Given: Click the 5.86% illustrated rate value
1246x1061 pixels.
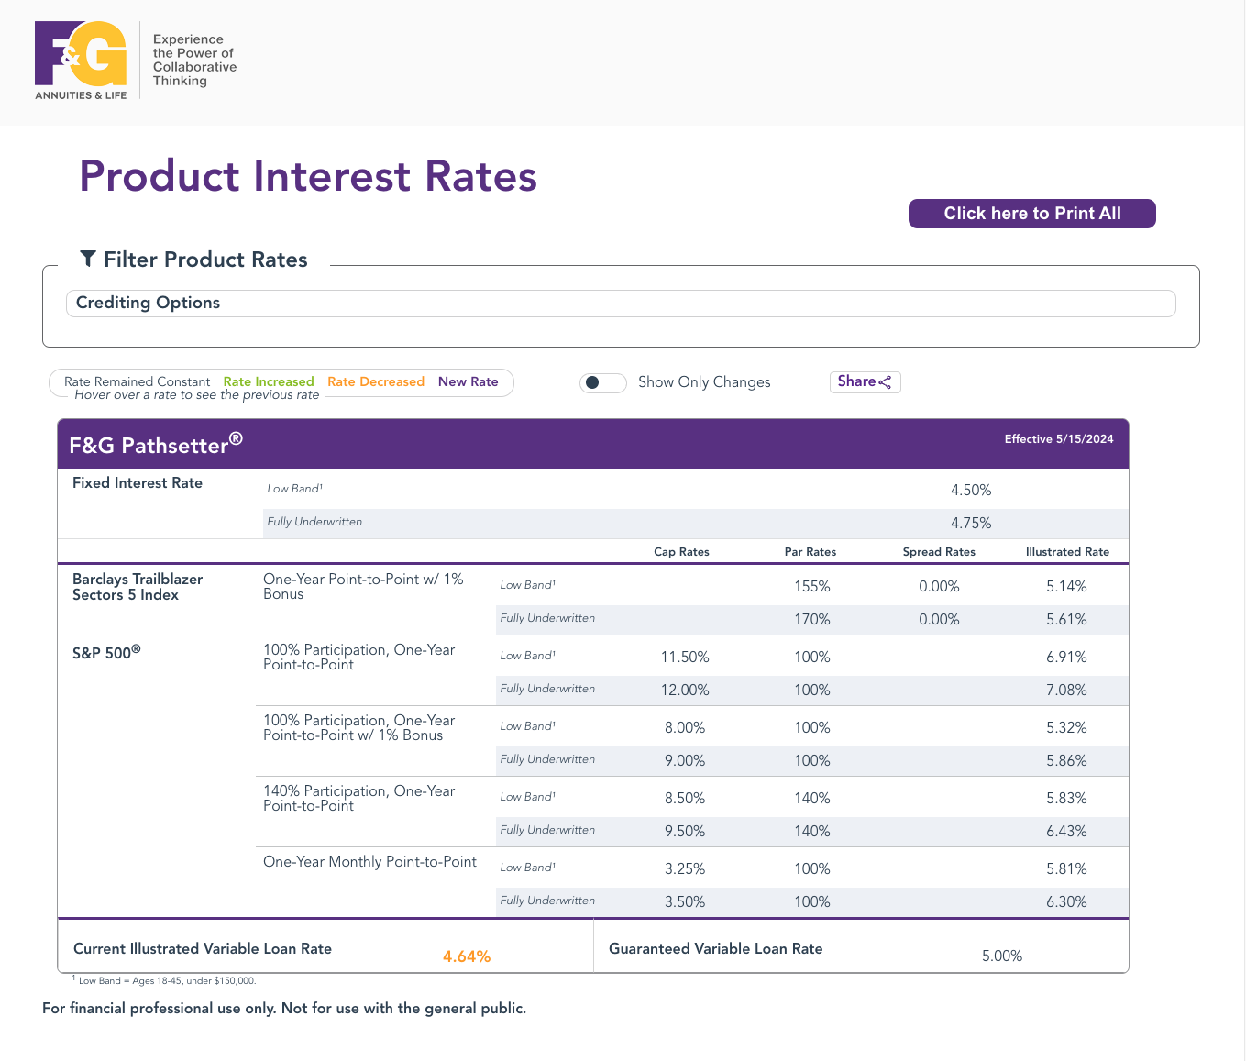Looking at the screenshot, I should (1066, 761).
